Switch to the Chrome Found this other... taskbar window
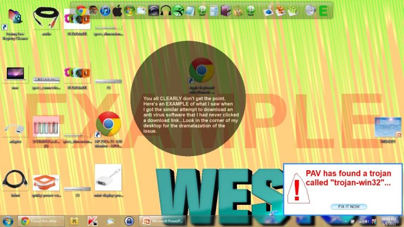The width and height of the screenshot is (404, 227). coord(41,221)
